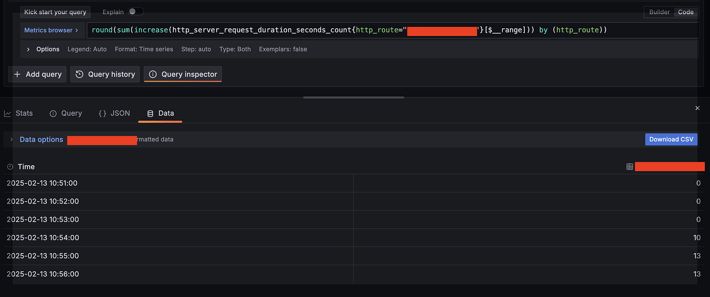710x297 pixels.
Task: Click the table cells icon in the column header
Action: coord(629,166)
